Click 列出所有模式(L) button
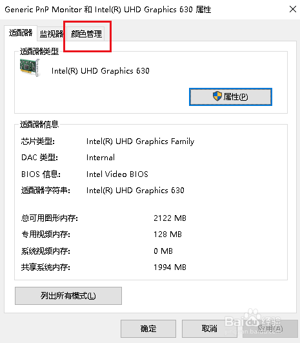 tap(68, 296)
